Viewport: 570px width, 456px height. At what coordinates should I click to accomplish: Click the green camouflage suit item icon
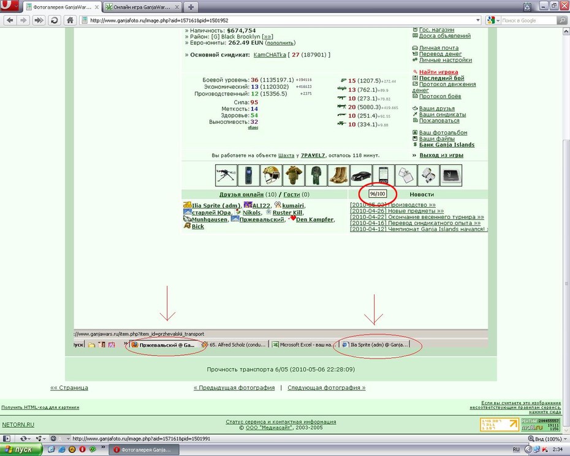(x=316, y=175)
